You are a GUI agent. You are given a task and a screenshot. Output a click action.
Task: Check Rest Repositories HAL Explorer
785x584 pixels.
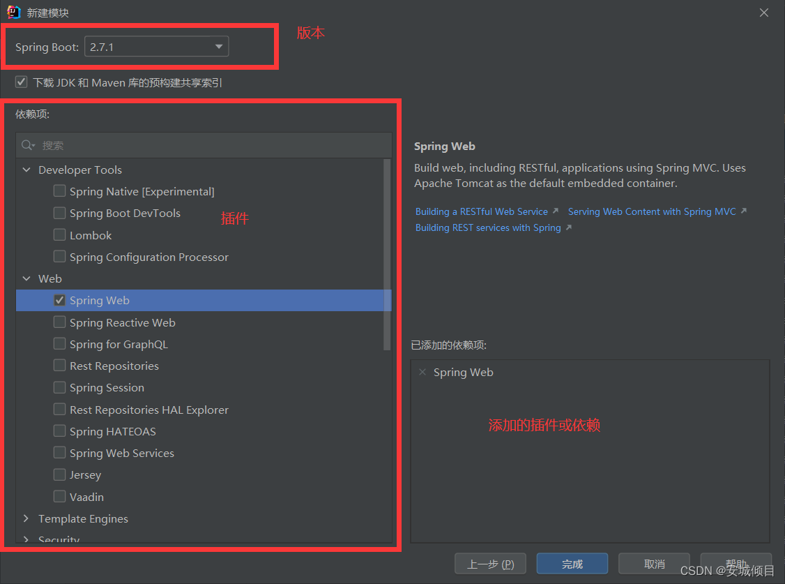pyautogui.click(x=59, y=409)
